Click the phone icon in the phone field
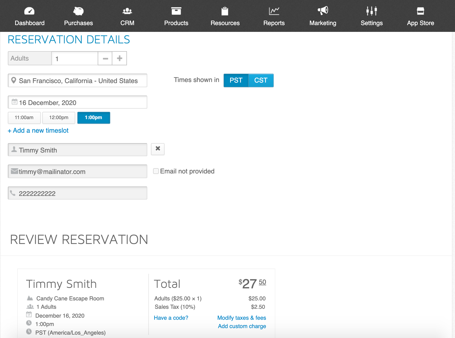Screen dimensions: 455x338 (13, 193)
